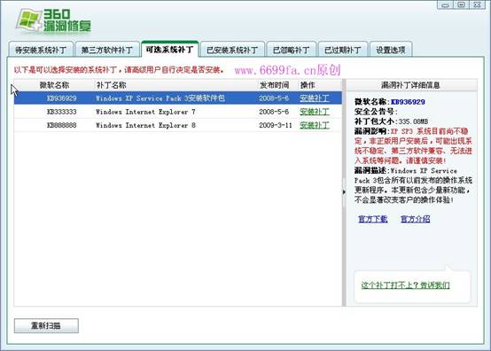Screen dimensions: 491x351
Task: Open the 官方下载 link
Action: [372, 219]
